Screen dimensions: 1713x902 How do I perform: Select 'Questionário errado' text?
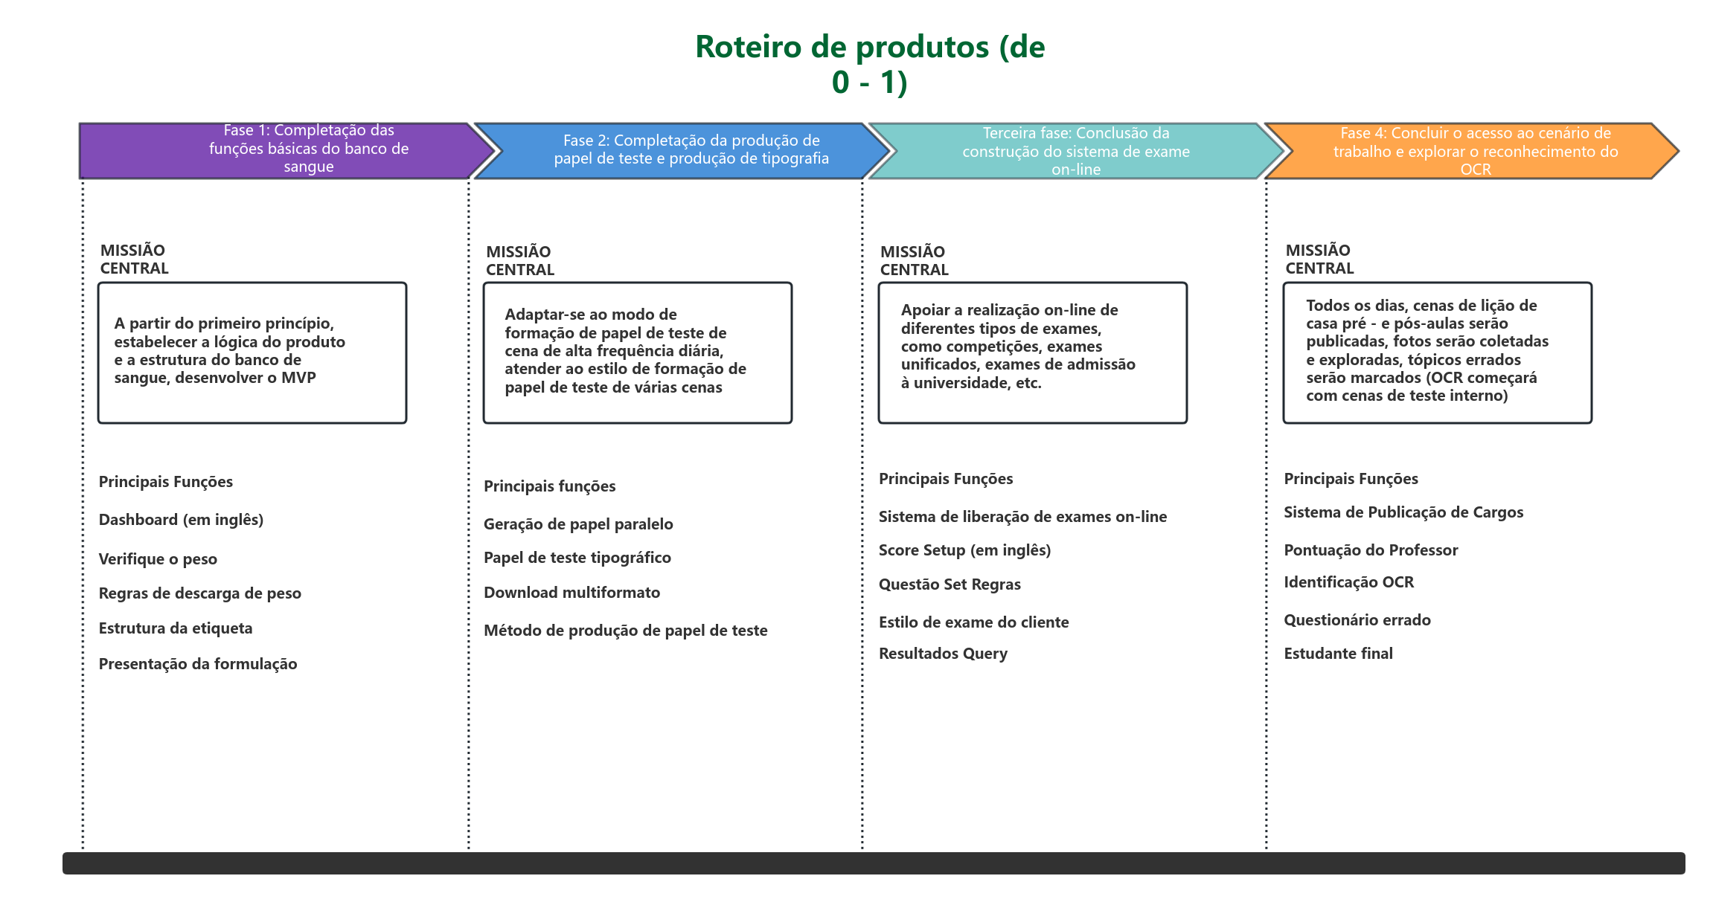tap(1357, 620)
